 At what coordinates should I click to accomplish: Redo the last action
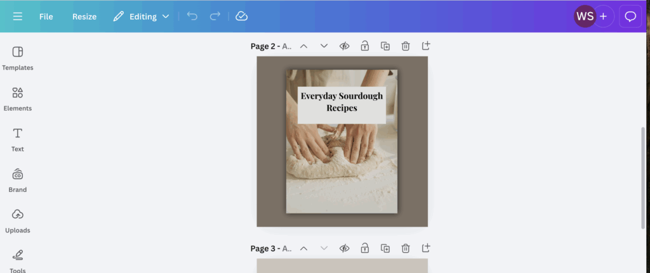pos(215,16)
